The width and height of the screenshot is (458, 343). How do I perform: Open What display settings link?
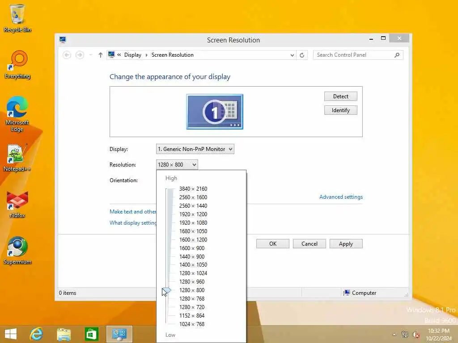point(133,223)
